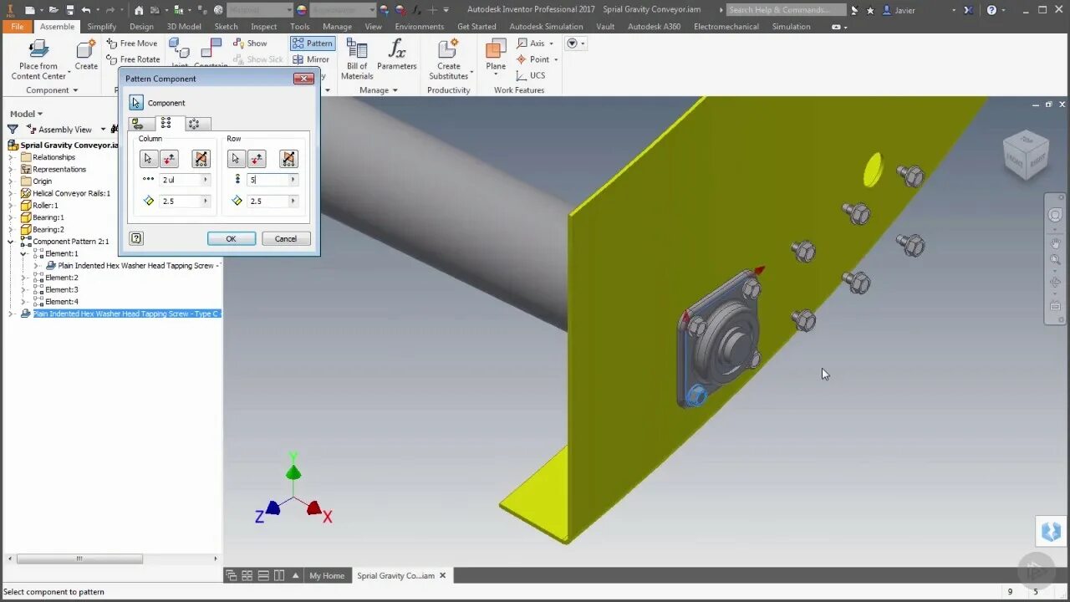Switch to Associative pattern tab in dialog
This screenshot has height=602, width=1070.
tap(140, 124)
